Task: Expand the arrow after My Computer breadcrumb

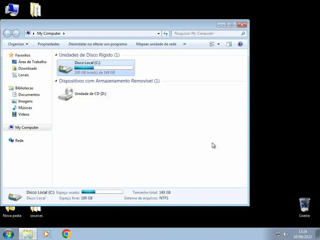Action: 64,33
